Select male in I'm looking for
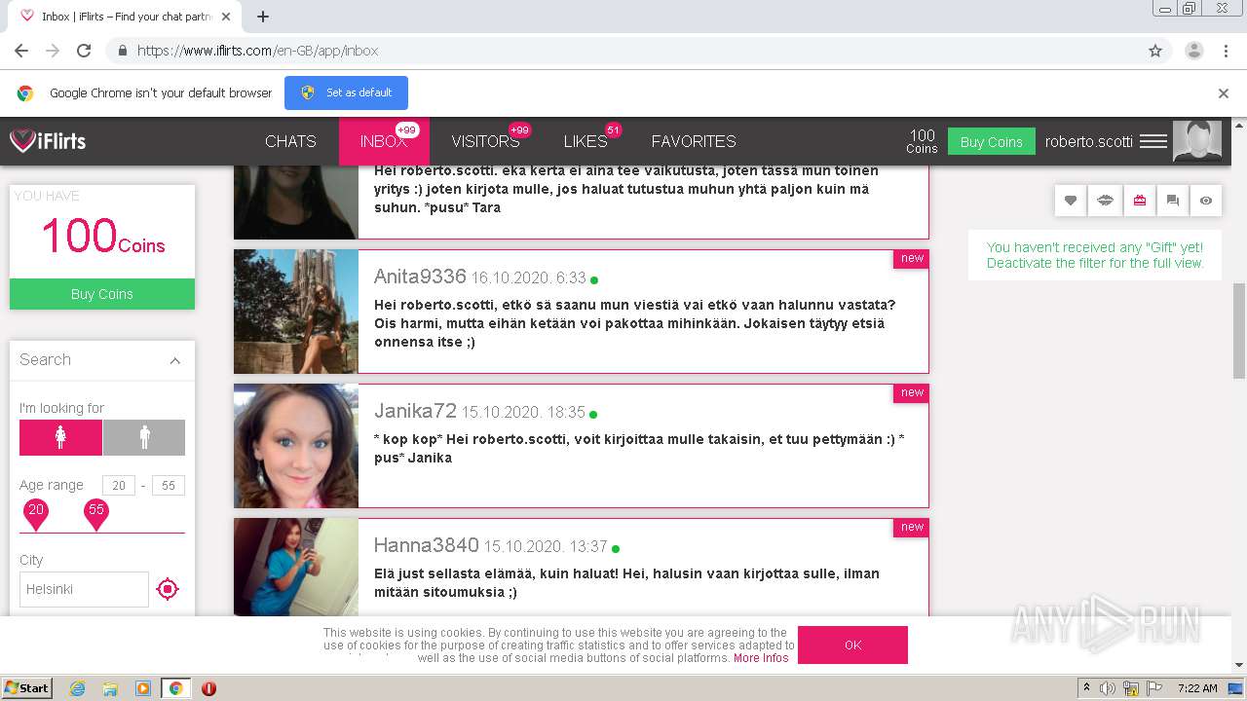1247x701 pixels. tap(144, 438)
